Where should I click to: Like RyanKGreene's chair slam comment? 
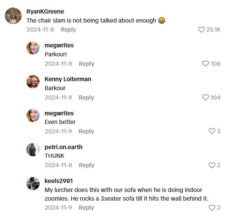pyautogui.click(x=201, y=30)
